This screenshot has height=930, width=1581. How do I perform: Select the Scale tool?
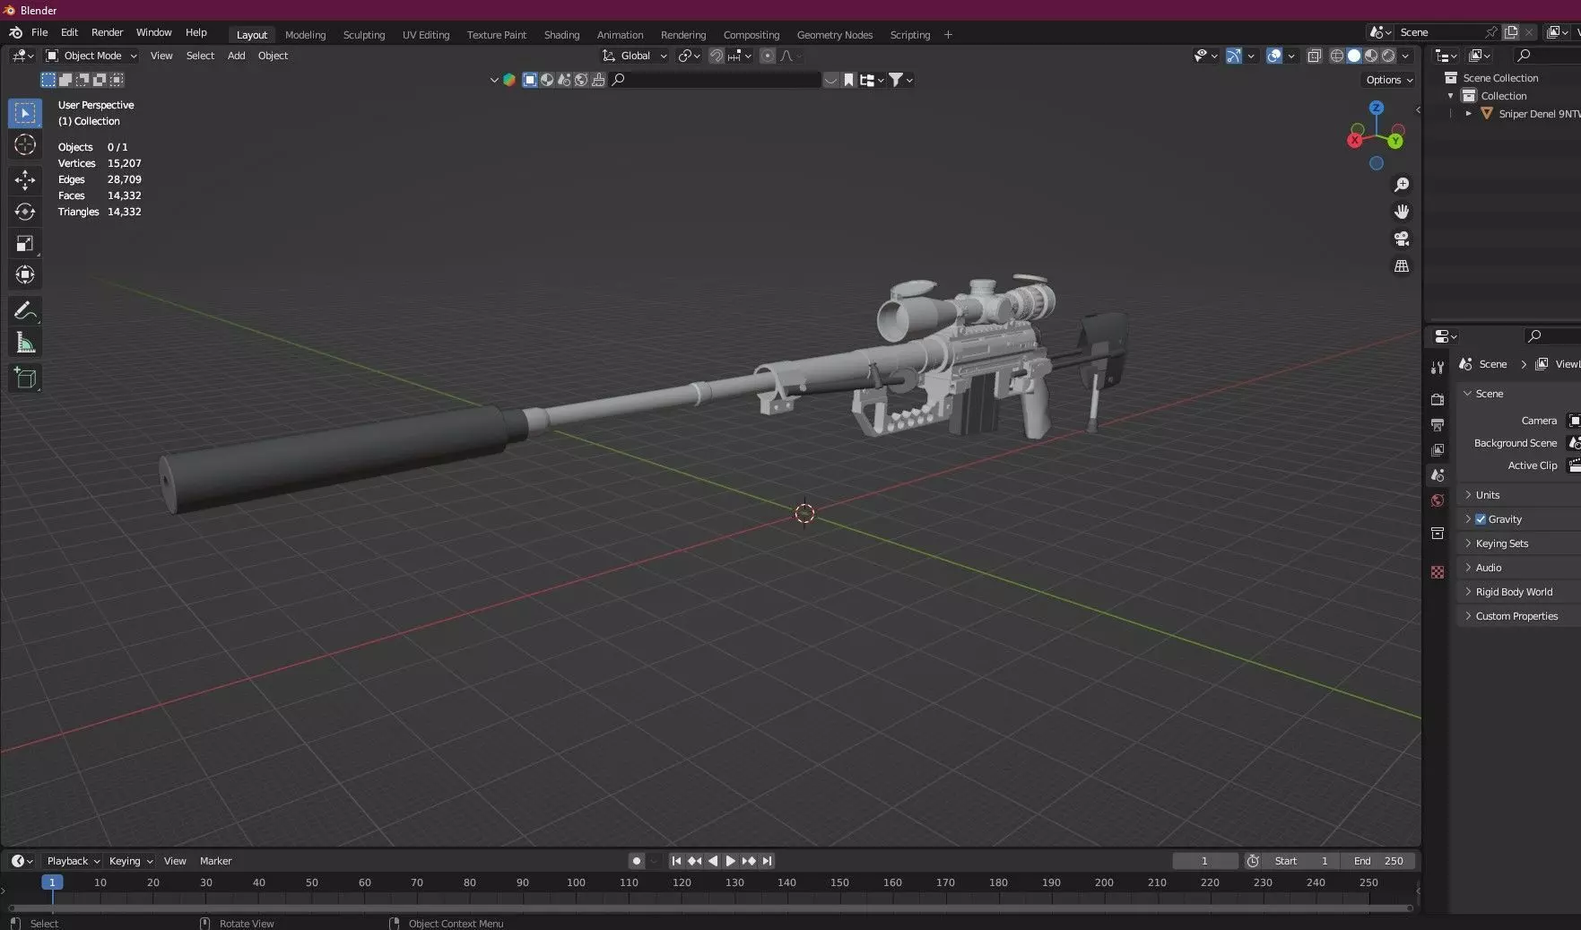[25, 244]
